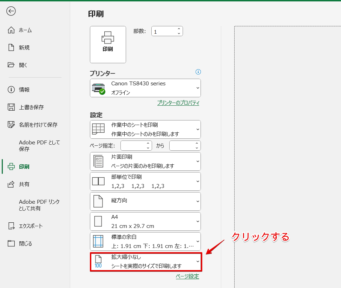Click the printer info tooltip icon

click(x=198, y=72)
